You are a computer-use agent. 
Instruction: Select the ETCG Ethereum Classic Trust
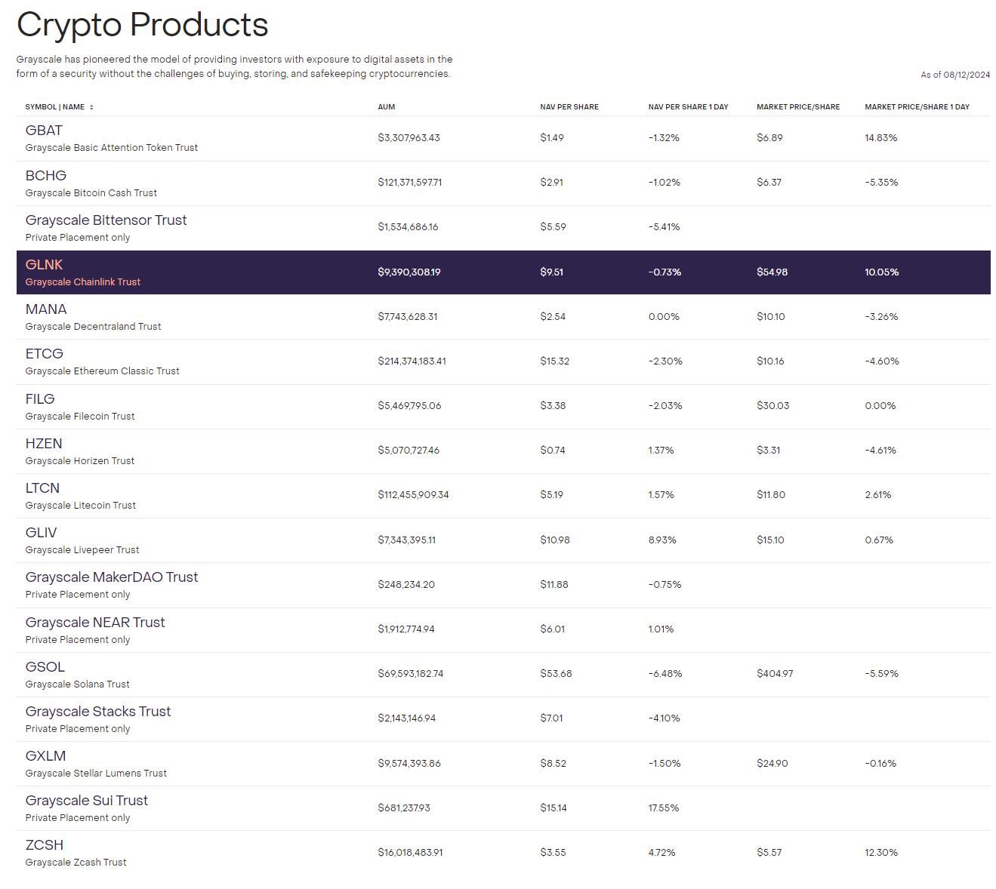click(45, 354)
